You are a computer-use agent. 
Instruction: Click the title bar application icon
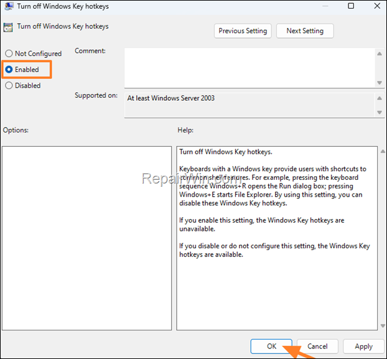(9, 6)
